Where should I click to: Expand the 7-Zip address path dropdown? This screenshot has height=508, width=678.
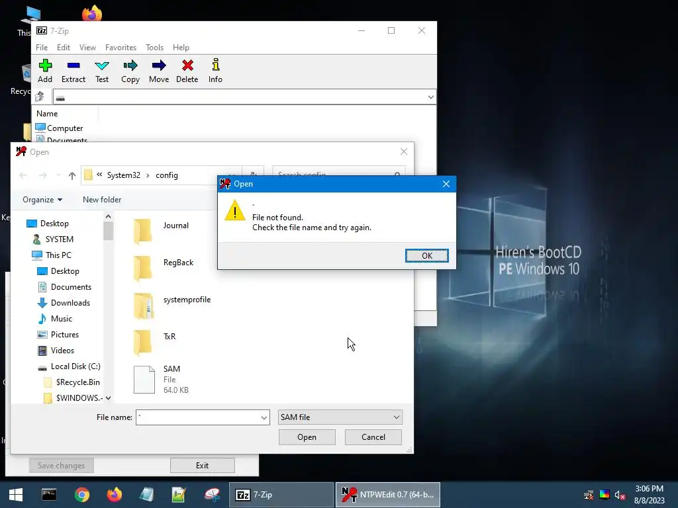(430, 97)
